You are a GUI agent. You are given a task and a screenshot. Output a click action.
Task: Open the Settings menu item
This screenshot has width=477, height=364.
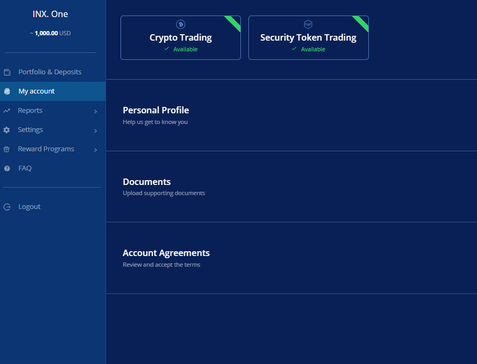click(53, 130)
